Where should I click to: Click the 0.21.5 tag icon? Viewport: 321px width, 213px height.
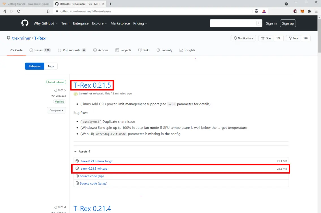(55, 90)
